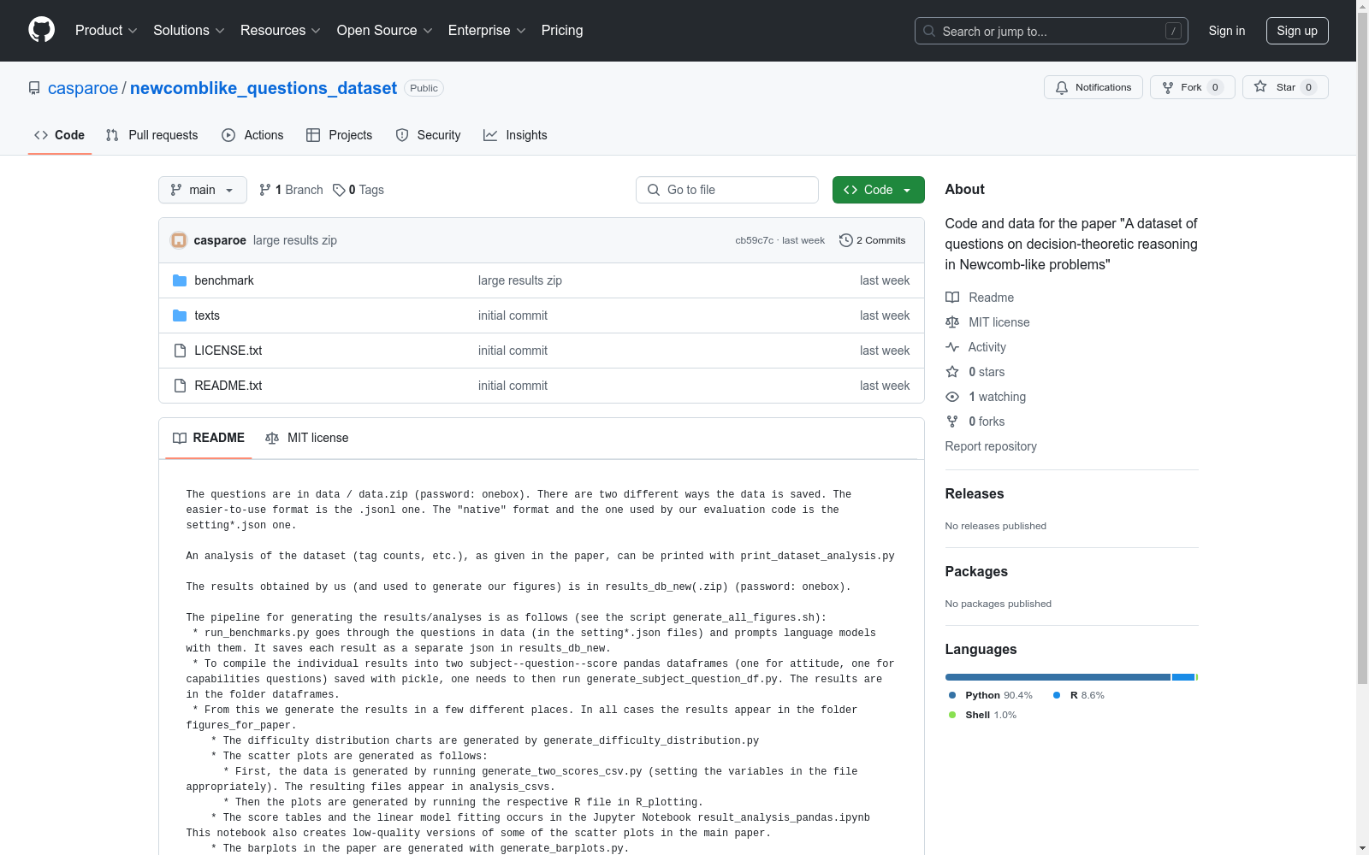This screenshot has height=855, width=1369.
Task: Click the Star icon button
Action: (1260, 86)
